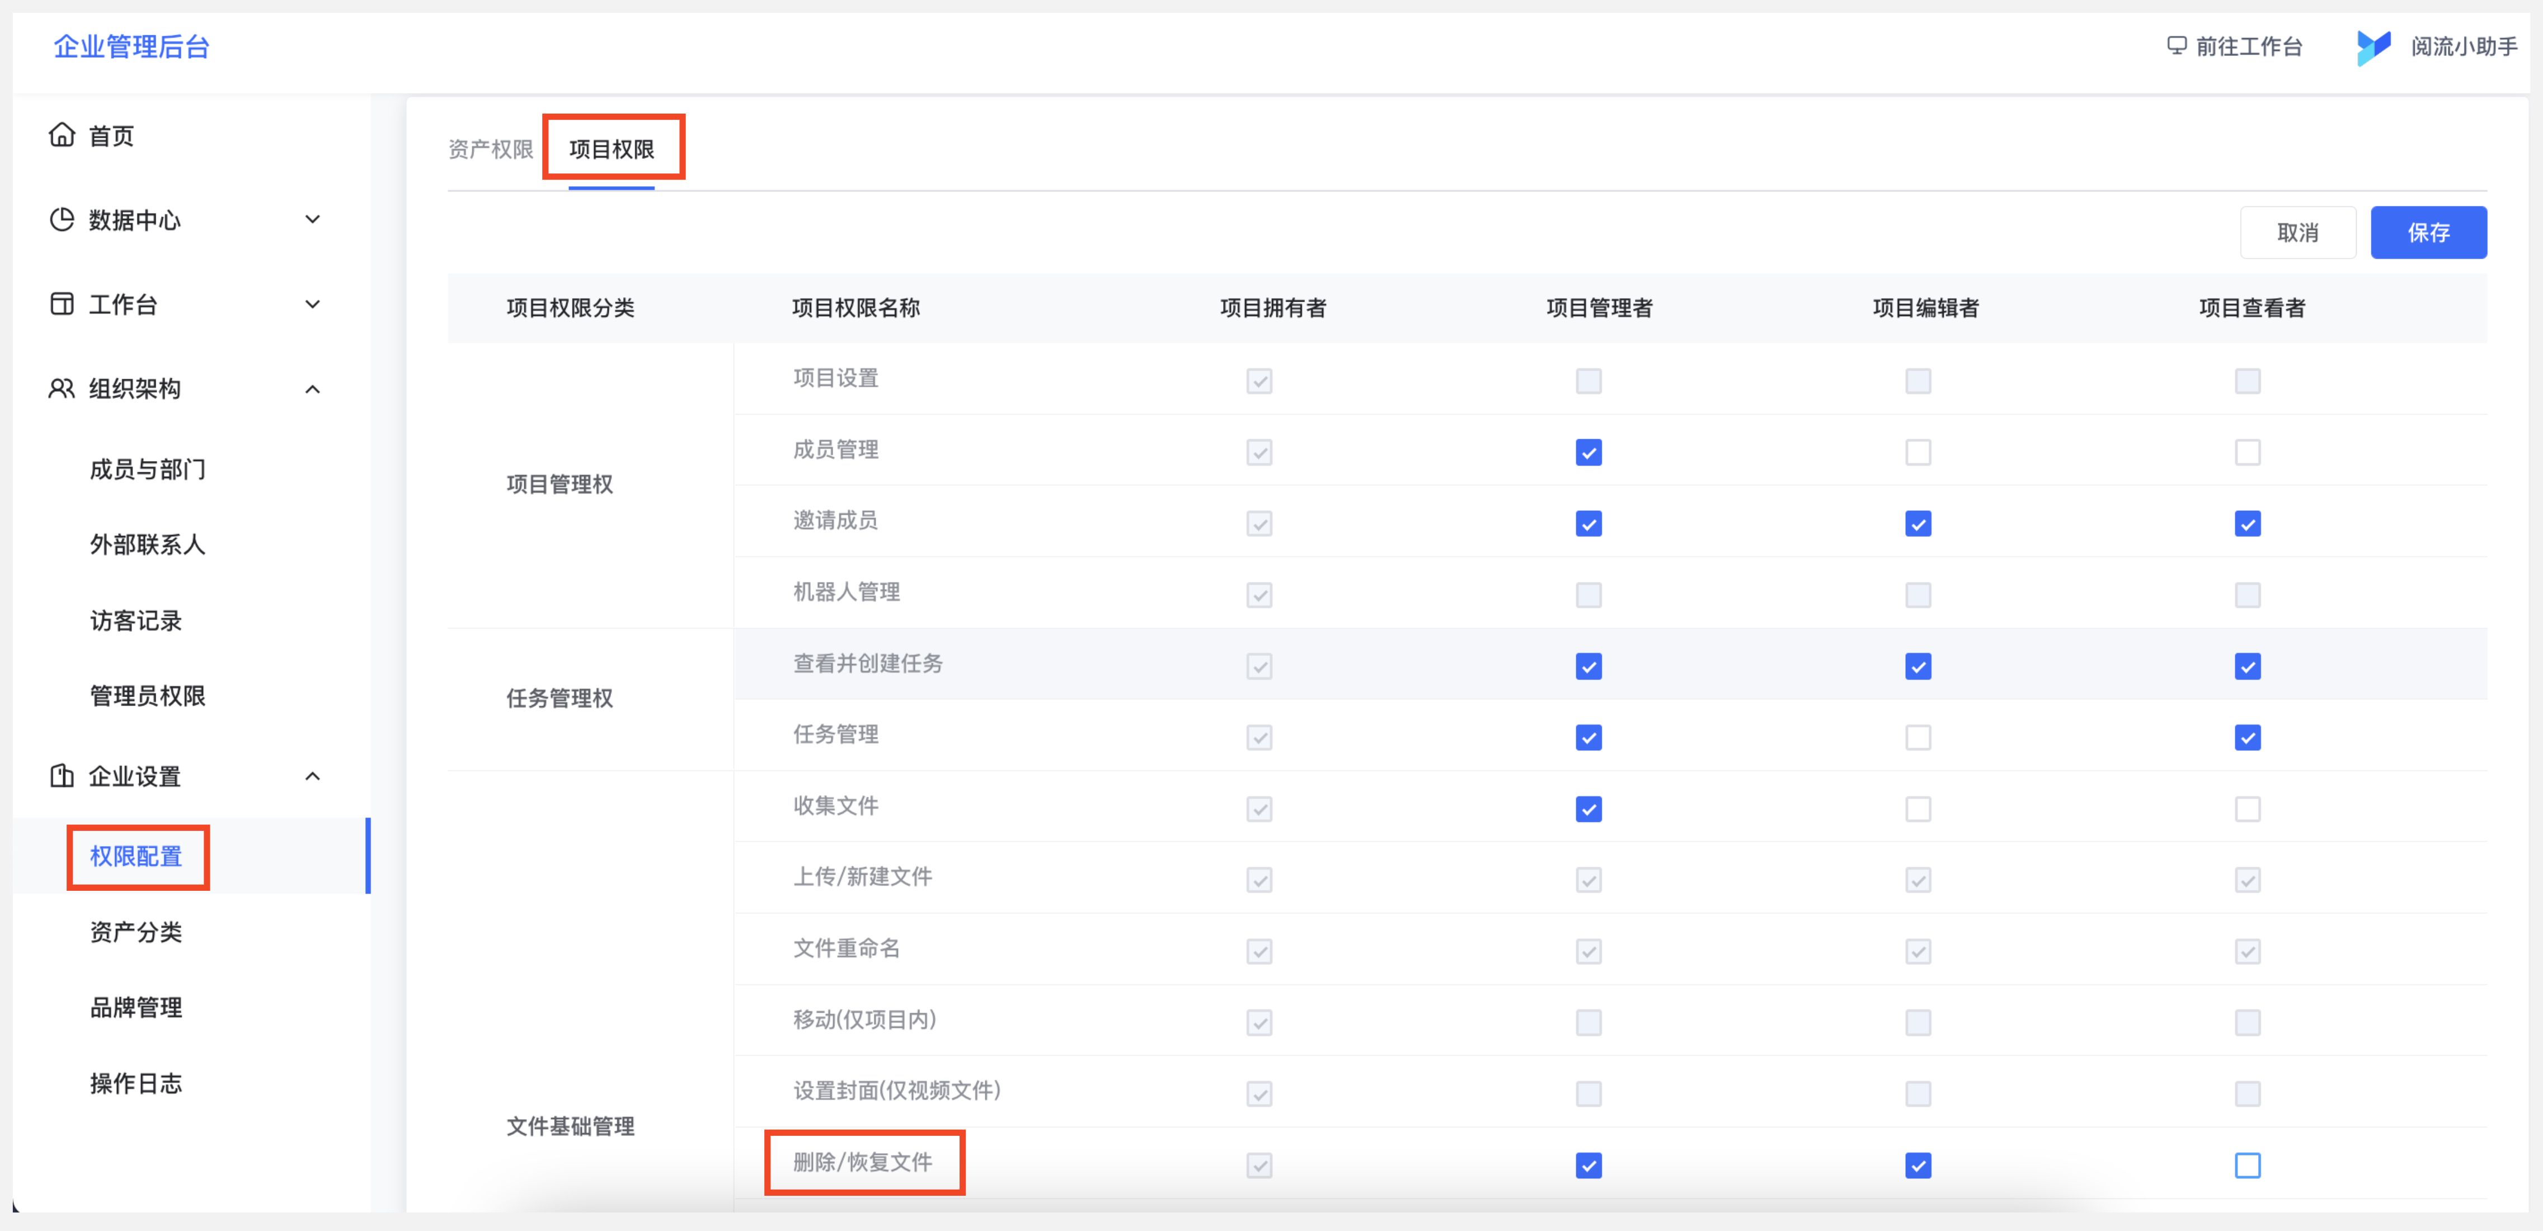Click the 文件重命名 permission name
2543x1231 pixels.
(846, 948)
